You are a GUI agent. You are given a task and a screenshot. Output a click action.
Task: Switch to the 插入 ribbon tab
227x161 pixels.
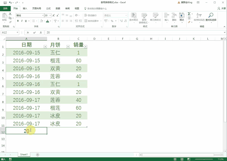[25, 8]
